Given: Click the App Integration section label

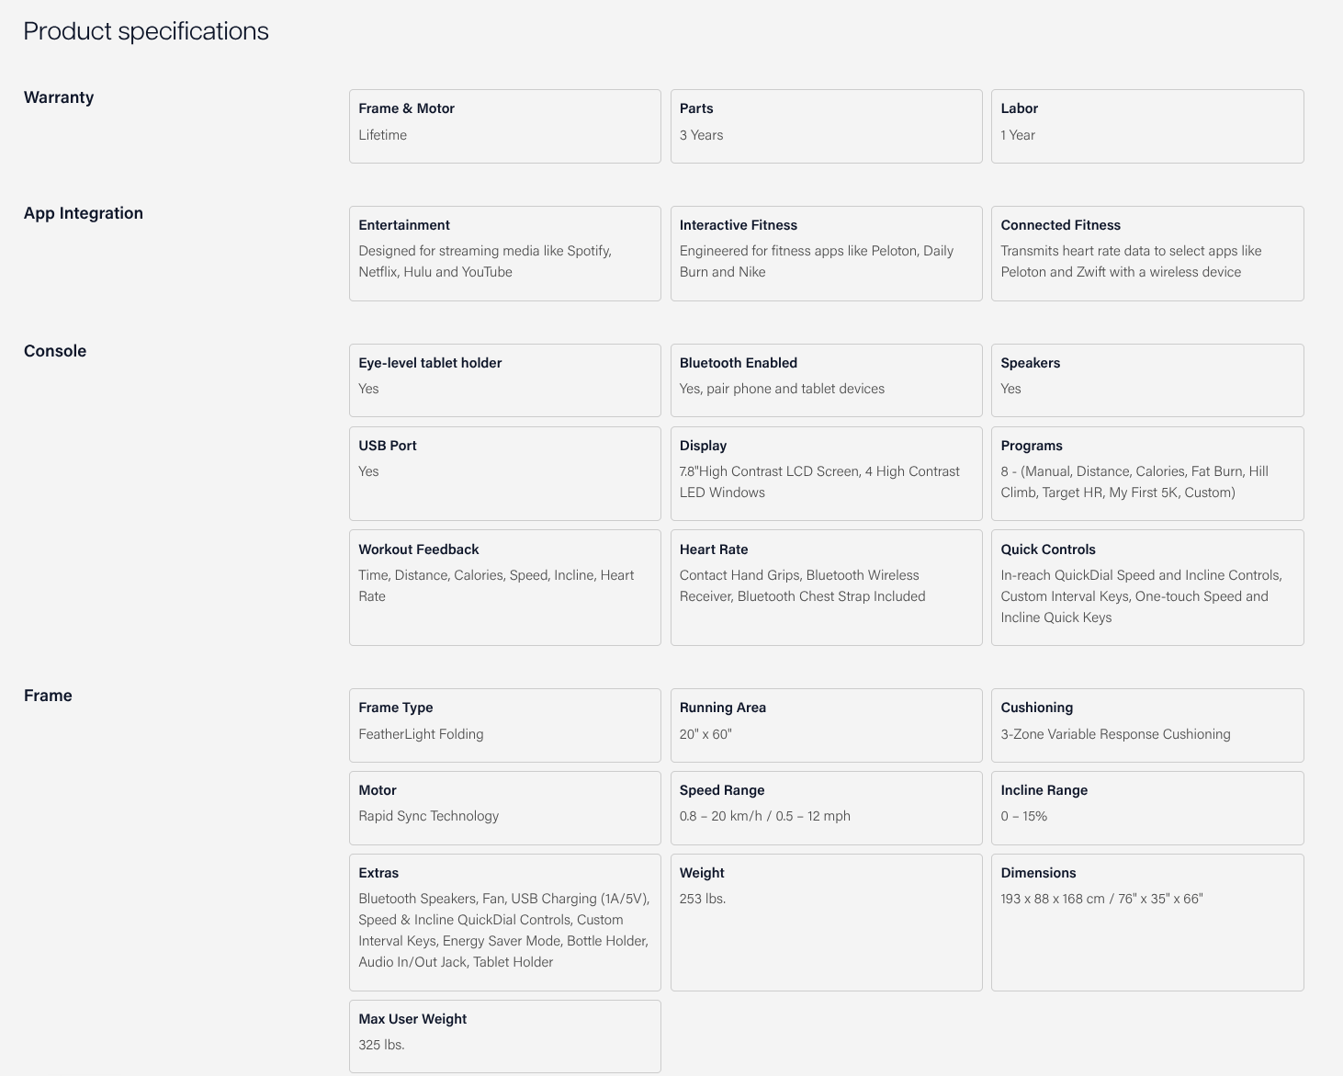Looking at the screenshot, I should click(84, 213).
